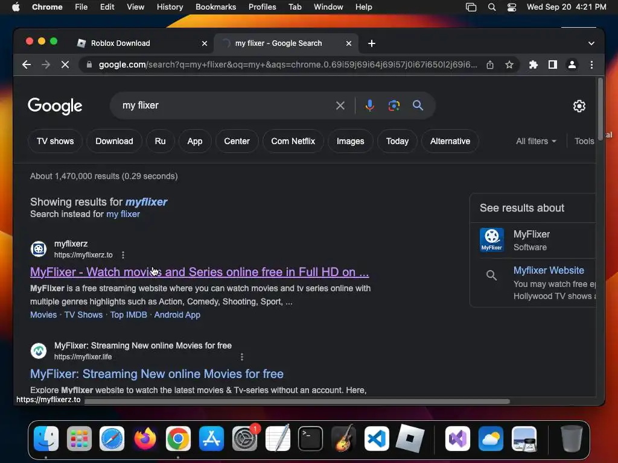Open Finder from the Dock
Screen dimensions: 618x463
coord(46,439)
